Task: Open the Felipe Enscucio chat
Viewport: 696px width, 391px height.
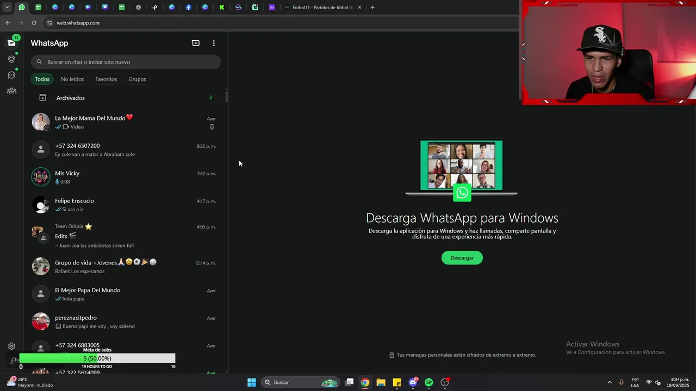Action: (126, 205)
